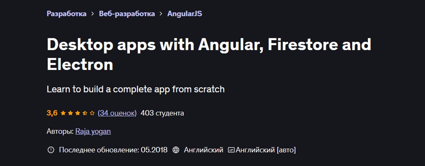Open the 34 оценок ratings link
The width and height of the screenshot is (425, 166).
[117, 113]
